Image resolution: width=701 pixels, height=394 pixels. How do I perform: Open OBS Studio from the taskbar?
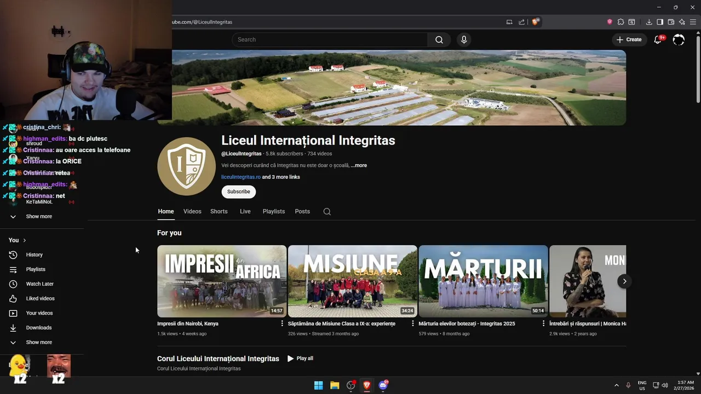pyautogui.click(x=351, y=385)
